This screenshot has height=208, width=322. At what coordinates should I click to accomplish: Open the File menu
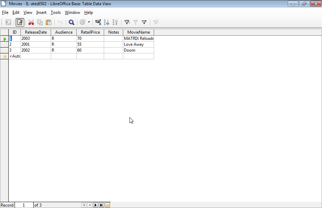coord(5,12)
